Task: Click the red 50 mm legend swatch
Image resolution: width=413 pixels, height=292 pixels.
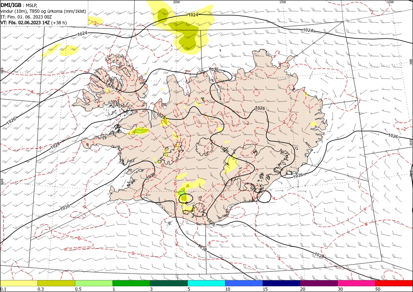Action: (x=394, y=283)
